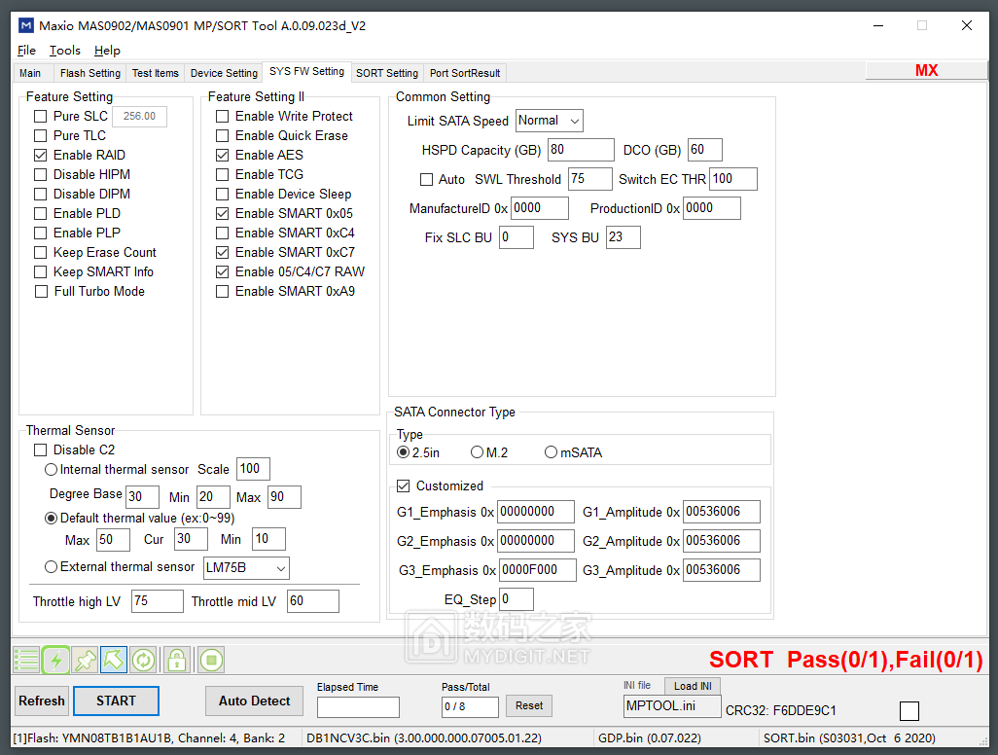Open the Device Setting tab
This screenshot has width=998, height=755.
224,73
